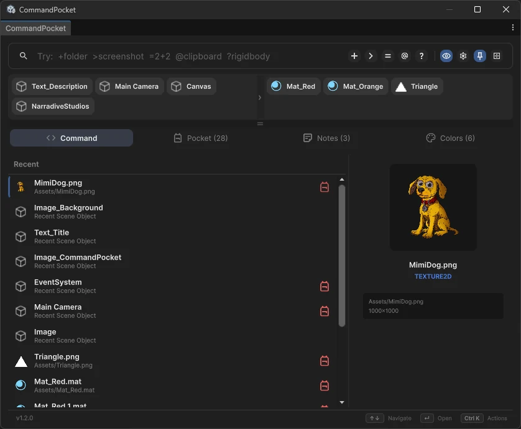Select the NarradiveStudios chip
This screenshot has height=429, width=521.
(x=53, y=106)
